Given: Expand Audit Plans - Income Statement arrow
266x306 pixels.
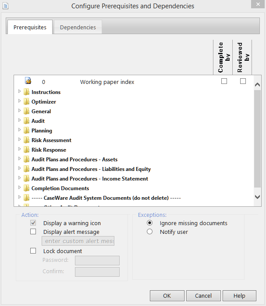Looking at the screenshot, I should pyautogui.click(x=19, y=177).
